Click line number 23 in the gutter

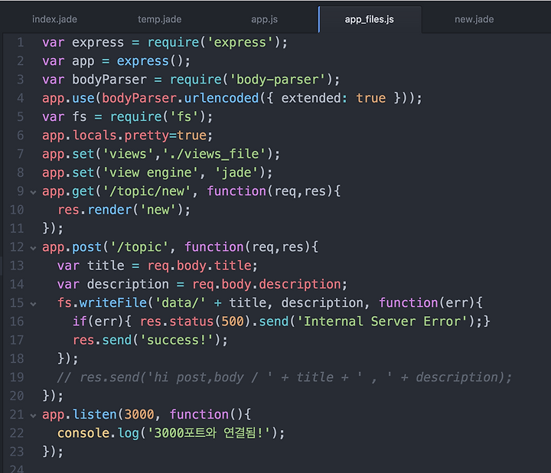coord(17,452)
